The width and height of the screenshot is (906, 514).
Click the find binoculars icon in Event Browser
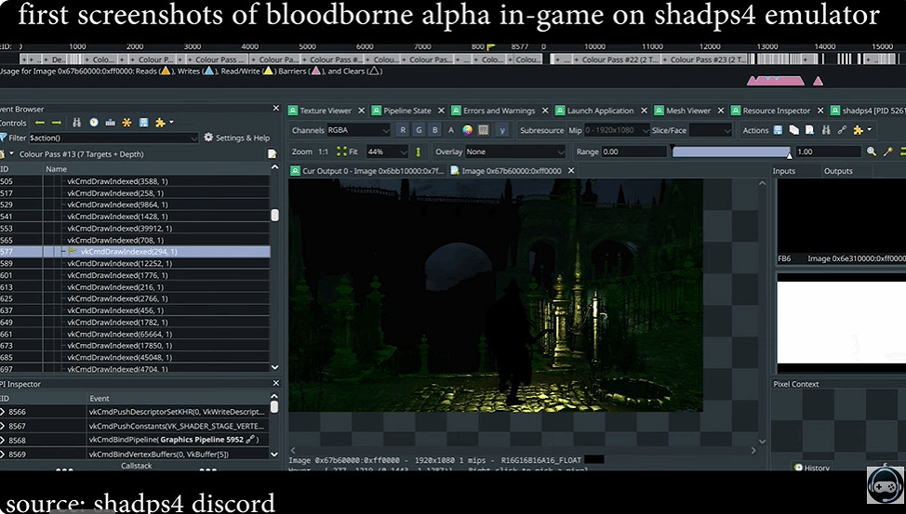[x=77, y=123]
